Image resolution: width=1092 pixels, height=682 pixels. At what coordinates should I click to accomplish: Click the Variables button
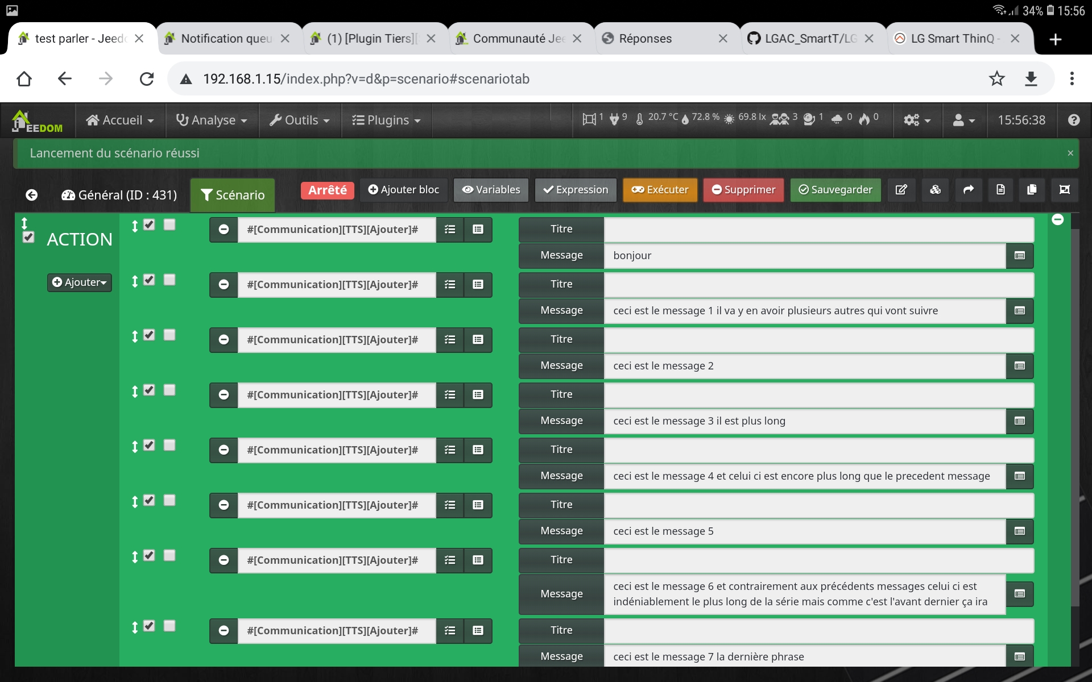click(x=491, y=190)
